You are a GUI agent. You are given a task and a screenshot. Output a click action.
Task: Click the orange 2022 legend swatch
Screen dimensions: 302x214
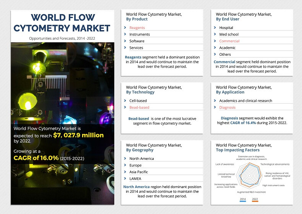(x=255, y=201)
